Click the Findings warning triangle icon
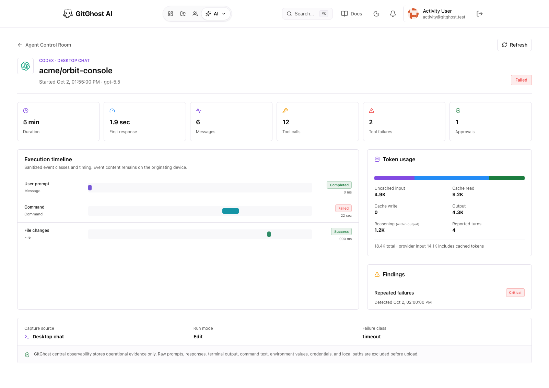Viewport: 549px width, 388px height. 377,274
